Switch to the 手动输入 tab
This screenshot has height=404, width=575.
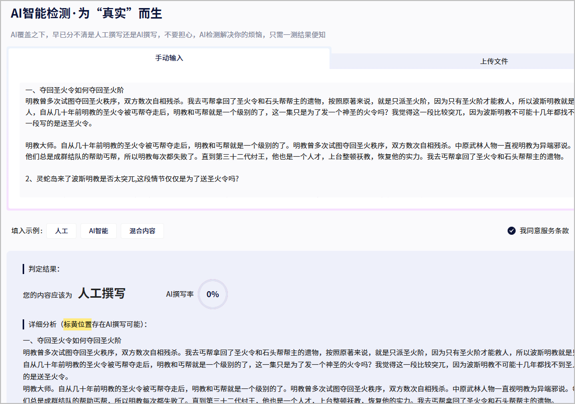pos(169,58)
